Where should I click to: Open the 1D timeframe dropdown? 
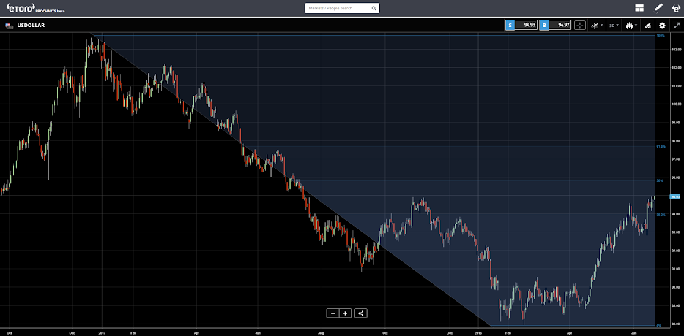(x=614, y=26)
